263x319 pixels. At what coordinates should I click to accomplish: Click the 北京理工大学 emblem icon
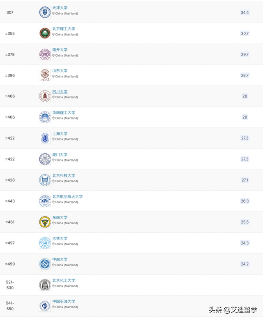pyautogui.click(x=45, y=33)
